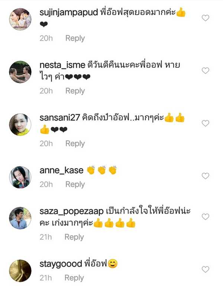Screen dimensions: 223x287
Task: Tap the heart on sansani27's comment
Action: pyautogui.click(x=205, y=123)
